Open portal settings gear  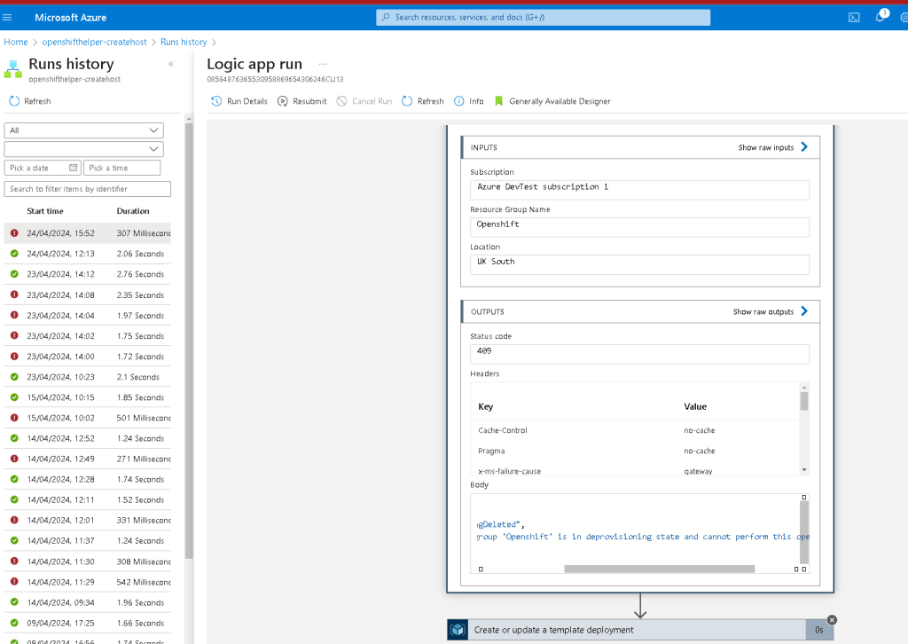(904, 18)
